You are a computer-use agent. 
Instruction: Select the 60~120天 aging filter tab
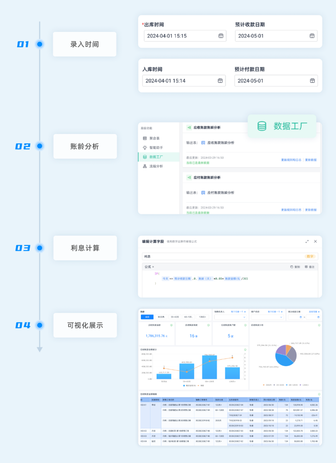[x=189, y=317]
